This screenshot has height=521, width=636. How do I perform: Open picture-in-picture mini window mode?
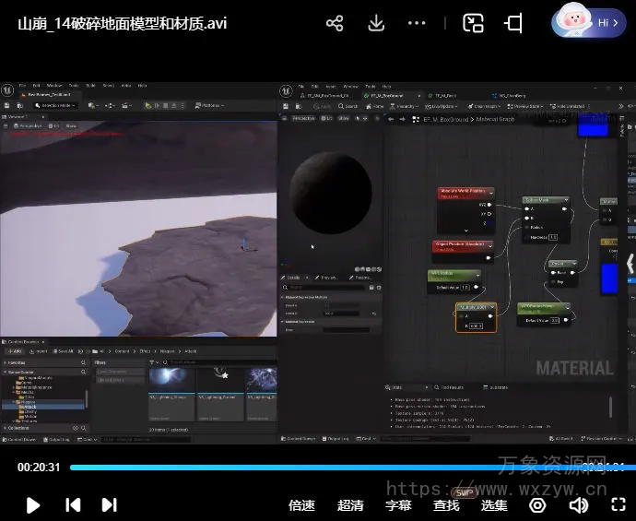click(473, 23)
